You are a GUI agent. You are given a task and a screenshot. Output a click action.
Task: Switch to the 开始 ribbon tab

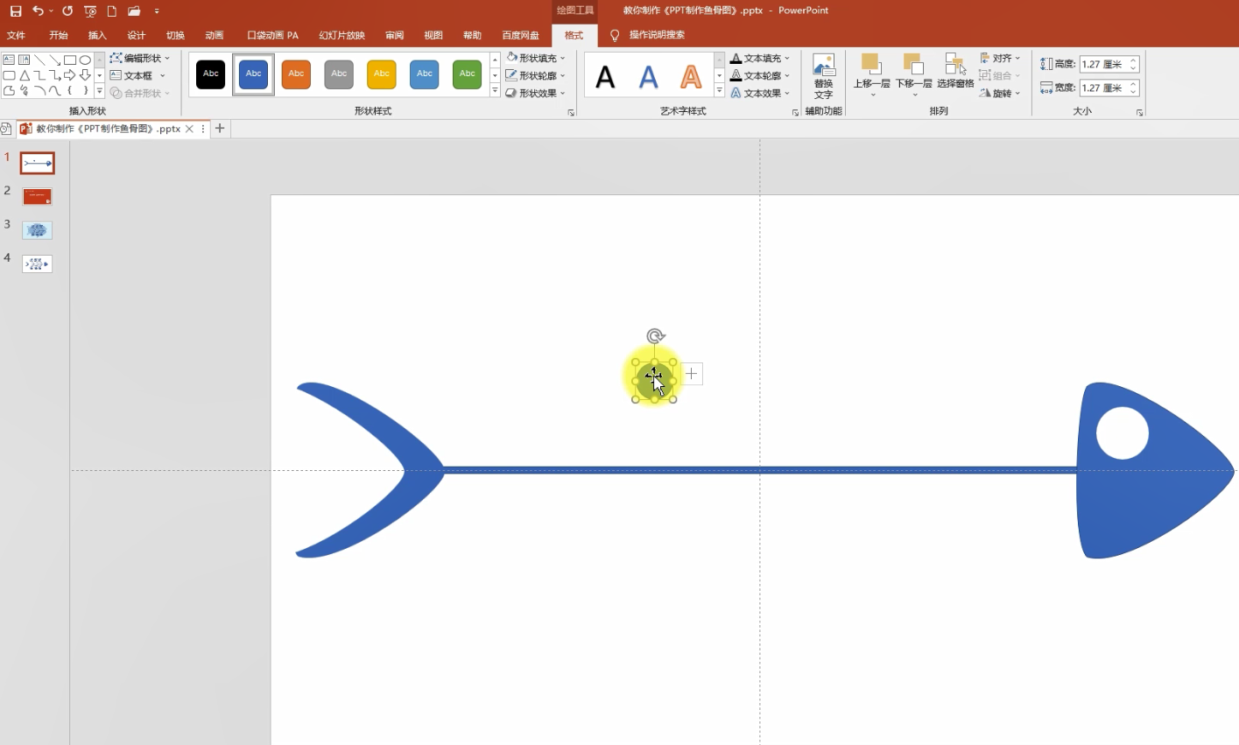[59, 36]
